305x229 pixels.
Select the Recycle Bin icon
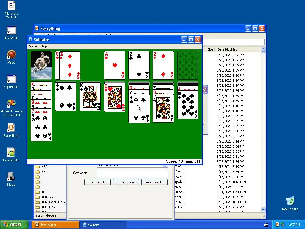coord(290,203)
